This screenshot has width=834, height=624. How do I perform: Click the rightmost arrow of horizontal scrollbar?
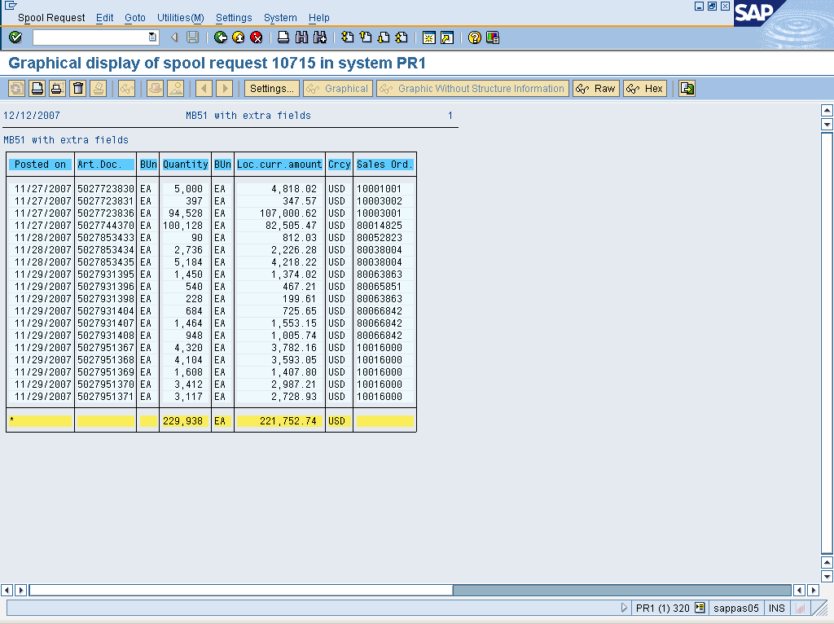click(x=813, y=590)
